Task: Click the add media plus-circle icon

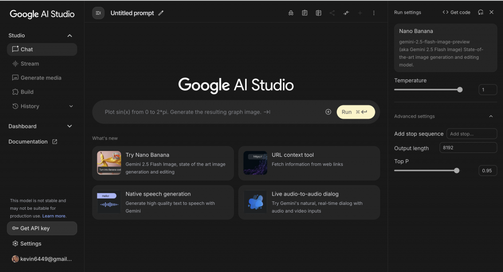Action: point(328,112)
